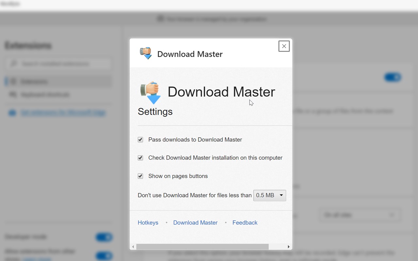This screenshot has width=418, height=261.
Task: Click the large Download Master title text
Action: (x=221, y=92)
